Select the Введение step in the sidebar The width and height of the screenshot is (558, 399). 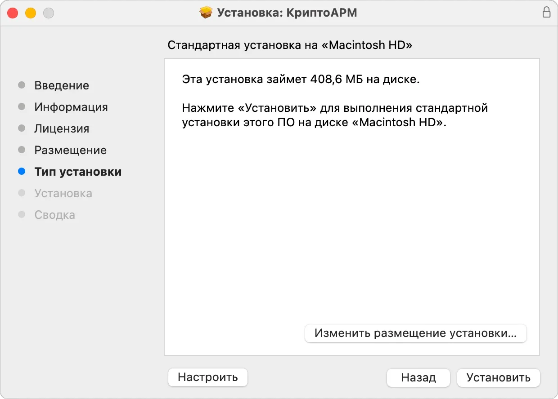coord(62,85)
